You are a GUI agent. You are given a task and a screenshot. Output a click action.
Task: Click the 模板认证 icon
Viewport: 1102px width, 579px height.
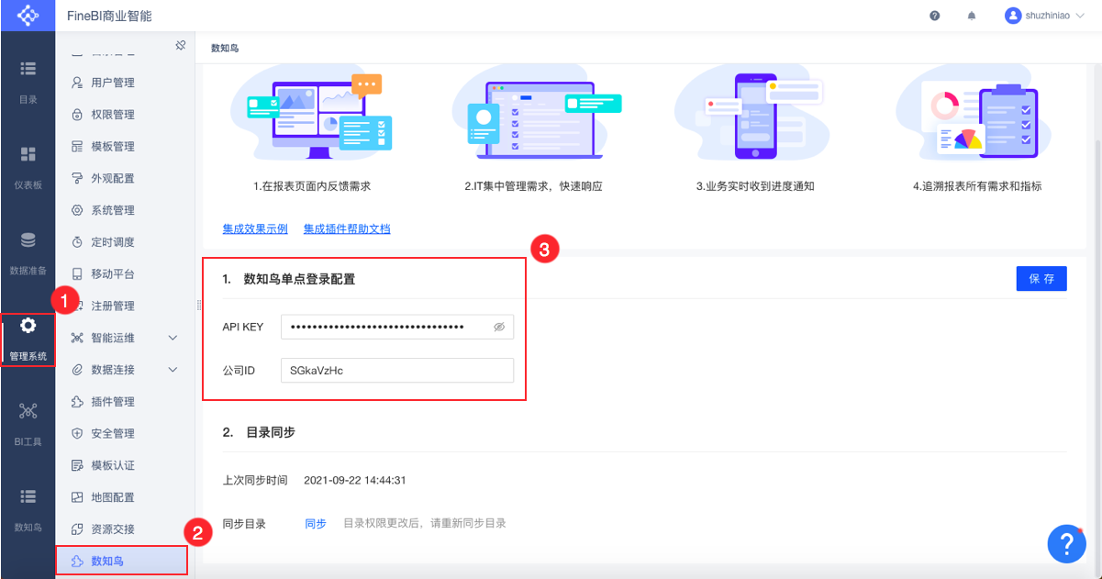pos(77,465)
